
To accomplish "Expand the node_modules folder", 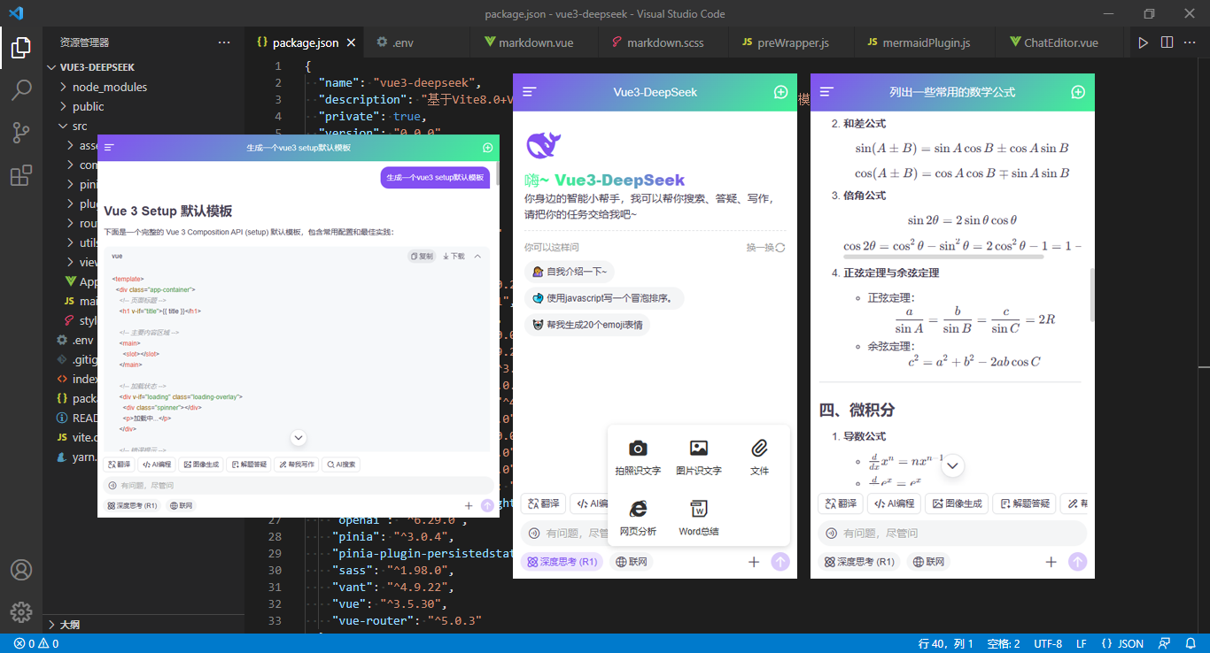I will click(x=143, y=87).
